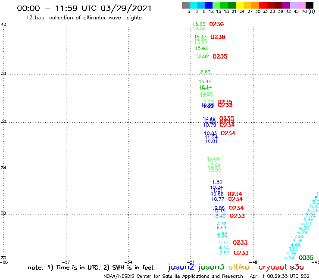Screen dimensions: 319x280
Task: Select the 0233 time beside 4.37
Action: [x=240, y=243]
